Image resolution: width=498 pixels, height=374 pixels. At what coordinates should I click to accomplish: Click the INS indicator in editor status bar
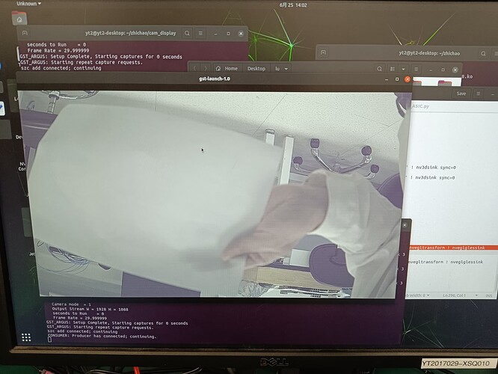(x=489, y=295)
